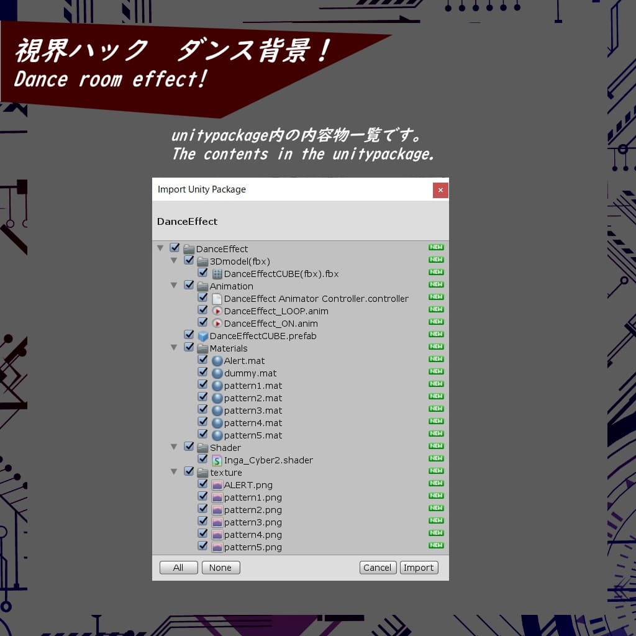The width and height of the screenshot is (636, 636).
Task: Select the ALERT.png file name
Action: (248, 485)
